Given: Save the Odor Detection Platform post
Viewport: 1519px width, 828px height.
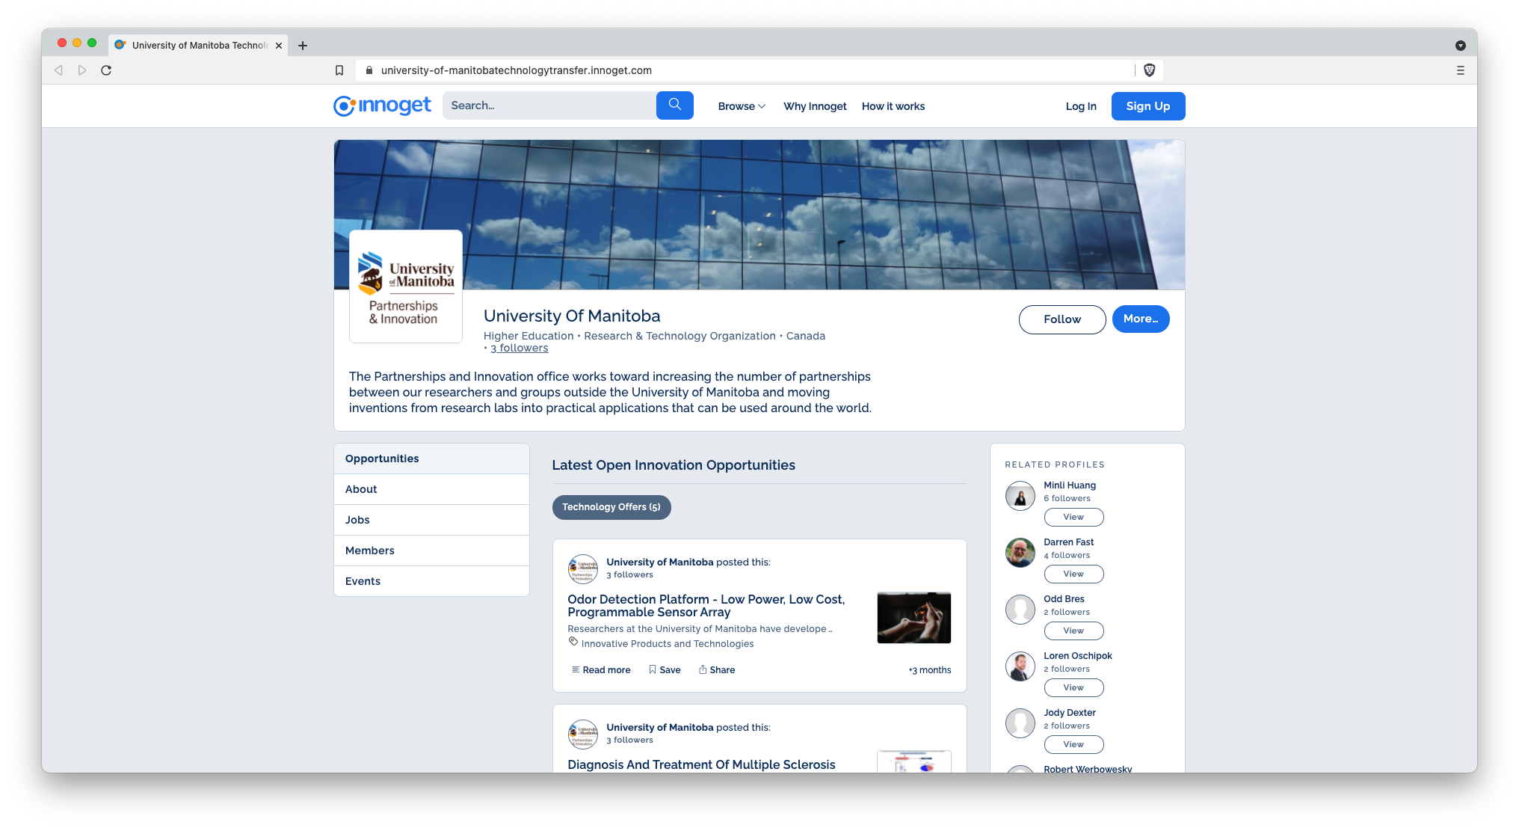Looking at the screenshot, I should click(x=665, y=670).
